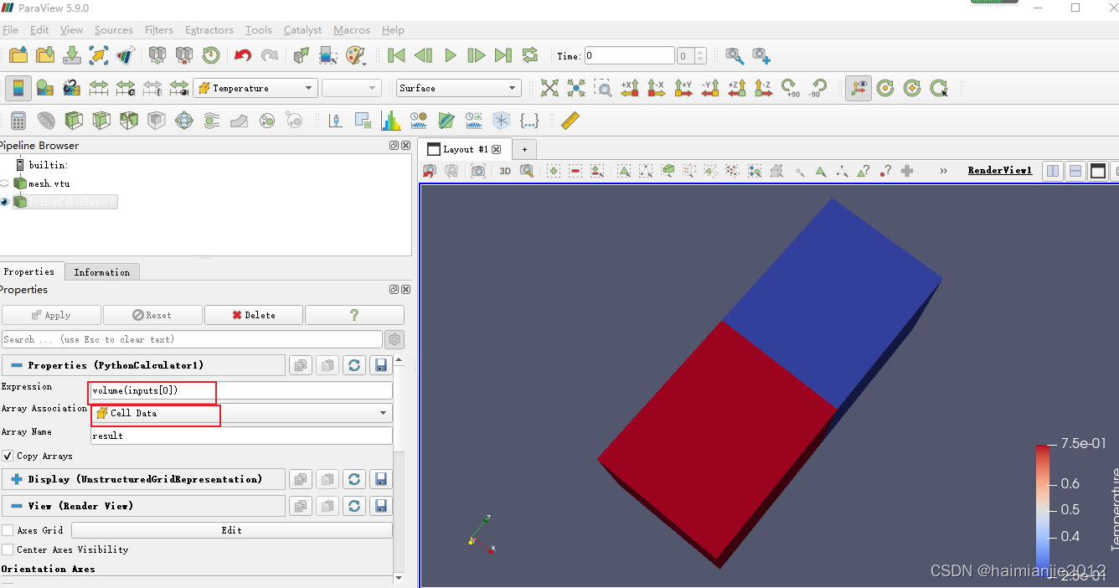
Task: Expand the Display (UnstructuredGridRepresentation) section
Action: 17,479
